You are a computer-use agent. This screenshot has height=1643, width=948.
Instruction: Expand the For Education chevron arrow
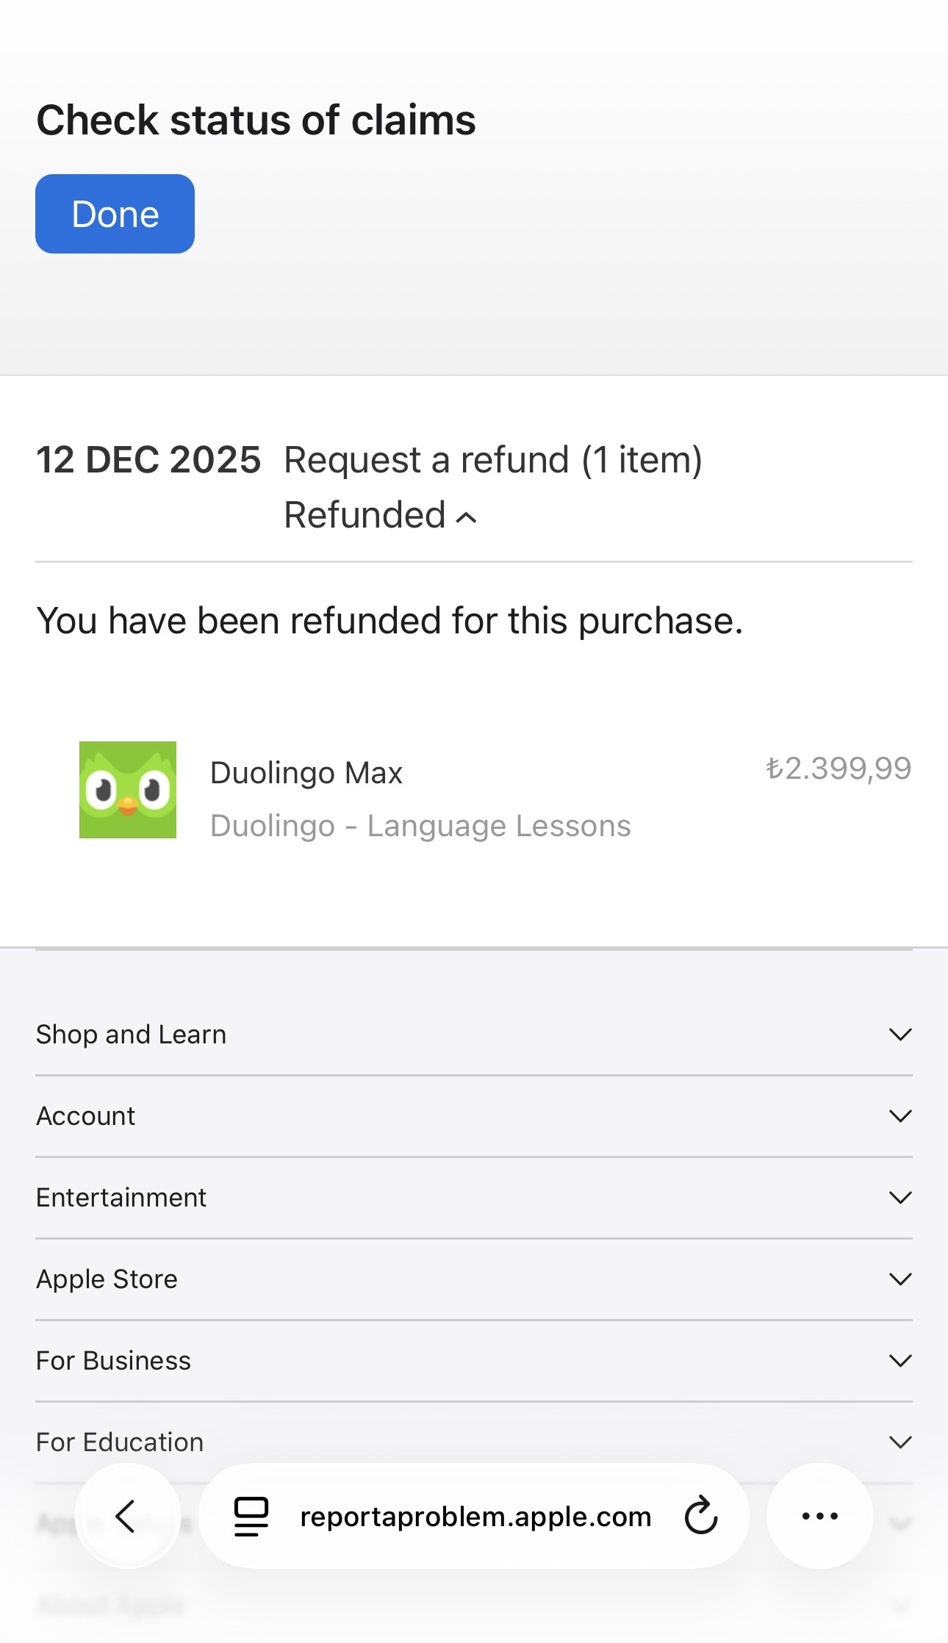[900, 1442]
